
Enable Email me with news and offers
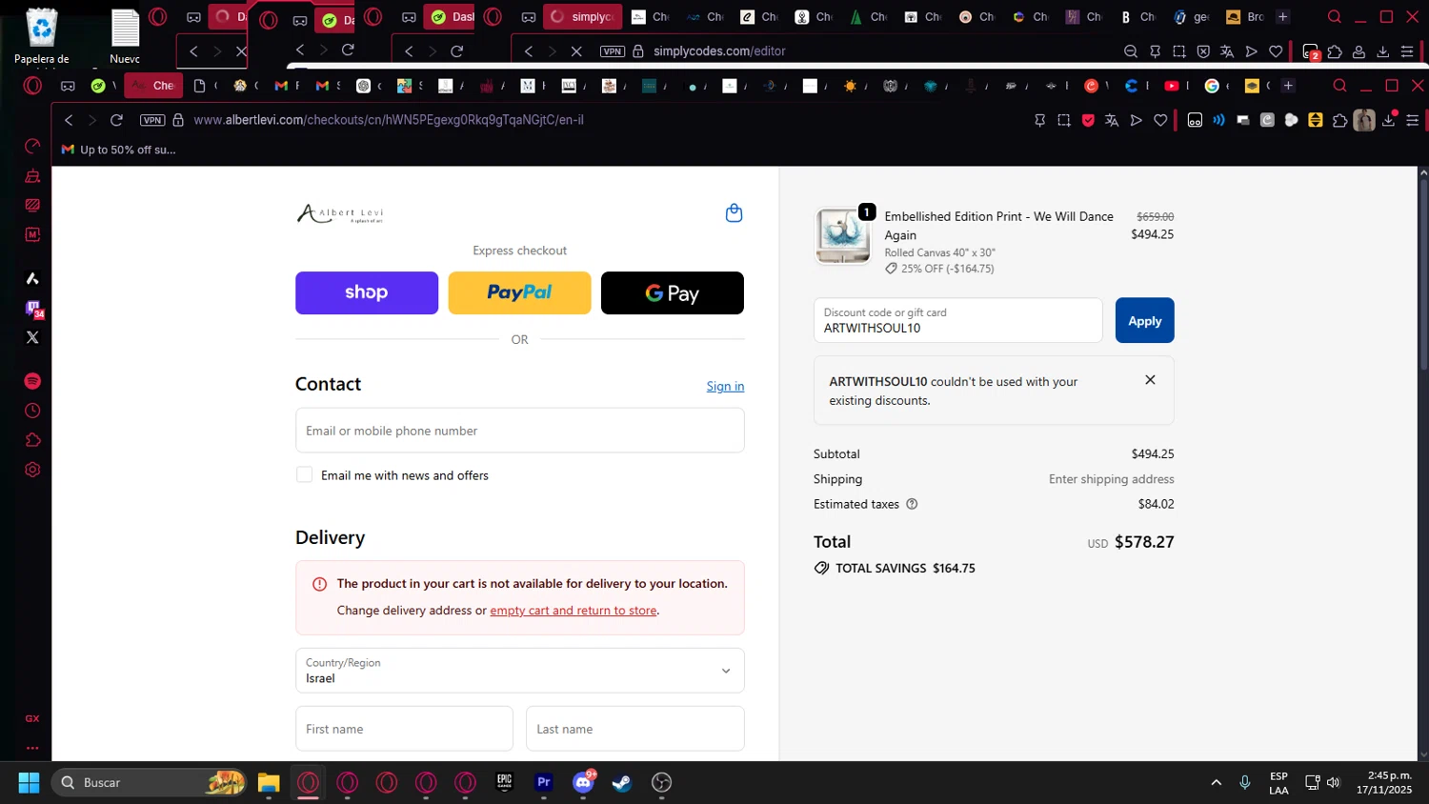pyautogui.click(x=304, y=474)
